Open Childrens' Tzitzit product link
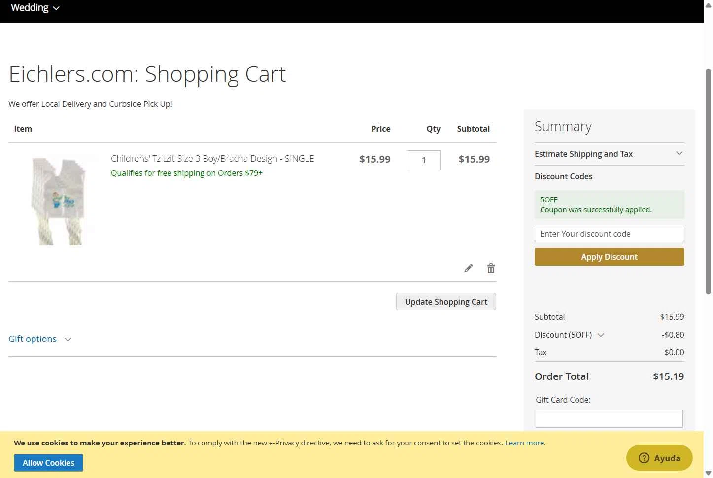Image resolution: width=713 pixels, height=478 pixels. (212, 158)
